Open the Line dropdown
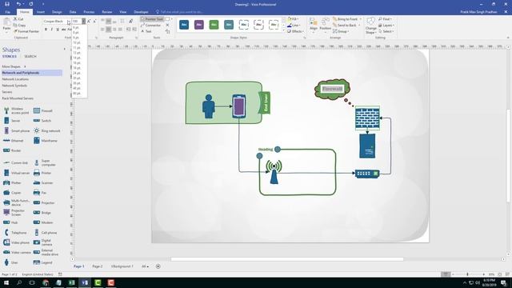 294,25
